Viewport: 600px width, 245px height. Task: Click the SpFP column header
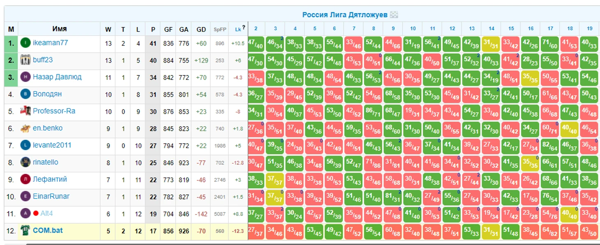(x=220, y=29)
